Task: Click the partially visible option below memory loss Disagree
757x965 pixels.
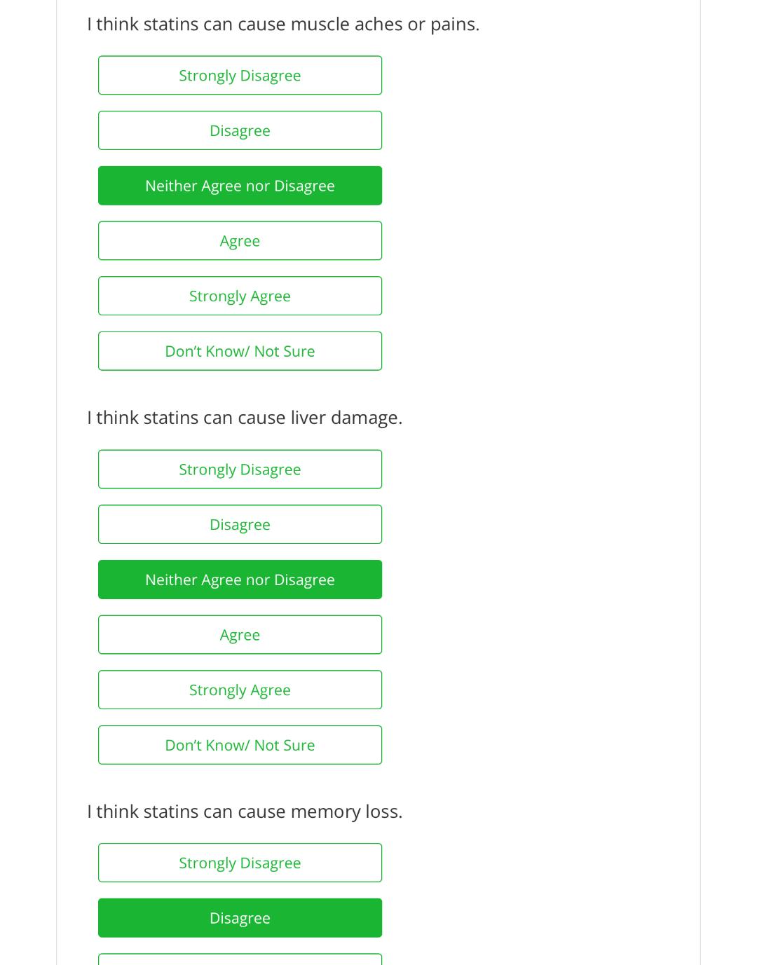Action: coord(240,959)
